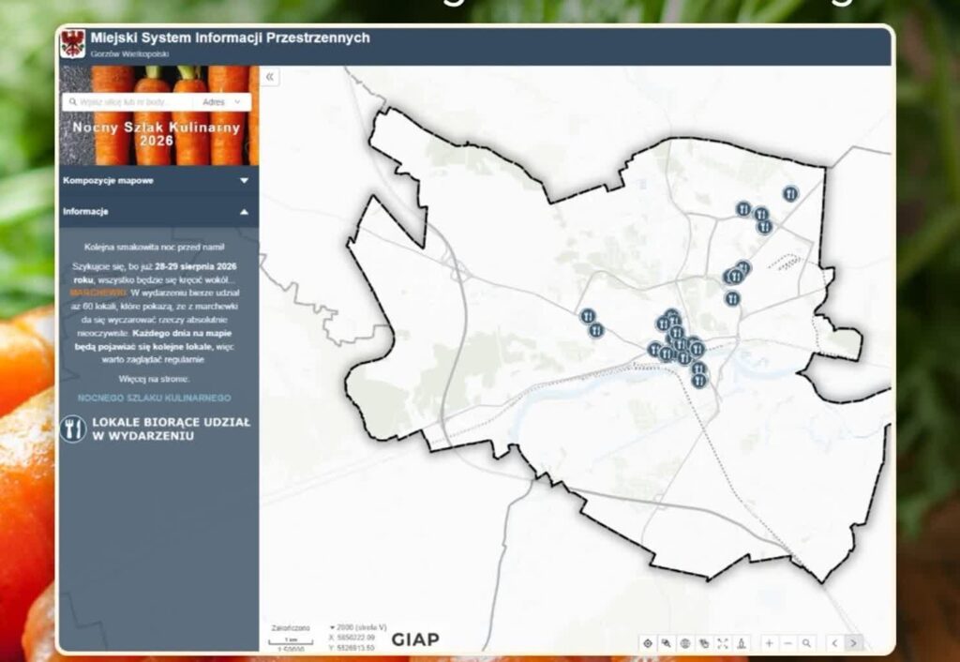Expand the Kompozycje mapowe section
This screenshot has height=662, width=960.
pyautogui.click(x=158, y=181)
